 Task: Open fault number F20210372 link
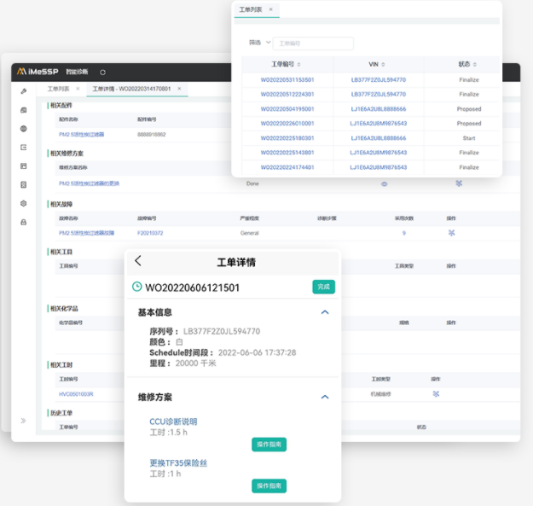pyautogui.click(x=150, y=233)
